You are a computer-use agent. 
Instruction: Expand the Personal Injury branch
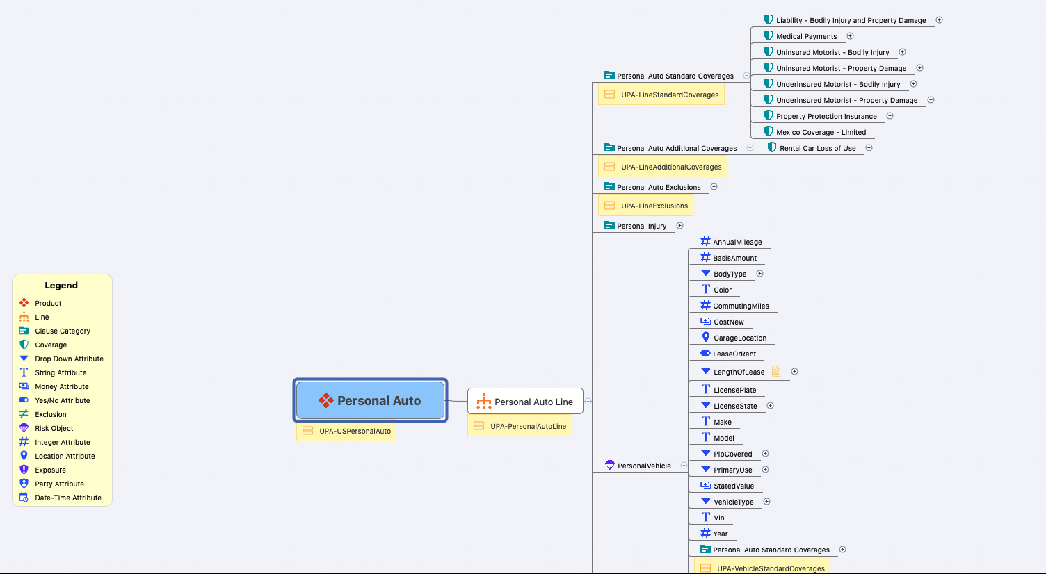pos(679,225)
